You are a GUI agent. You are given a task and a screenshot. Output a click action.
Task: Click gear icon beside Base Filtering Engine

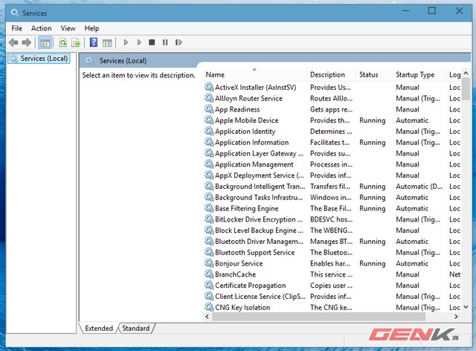click(x=209, y=208)
